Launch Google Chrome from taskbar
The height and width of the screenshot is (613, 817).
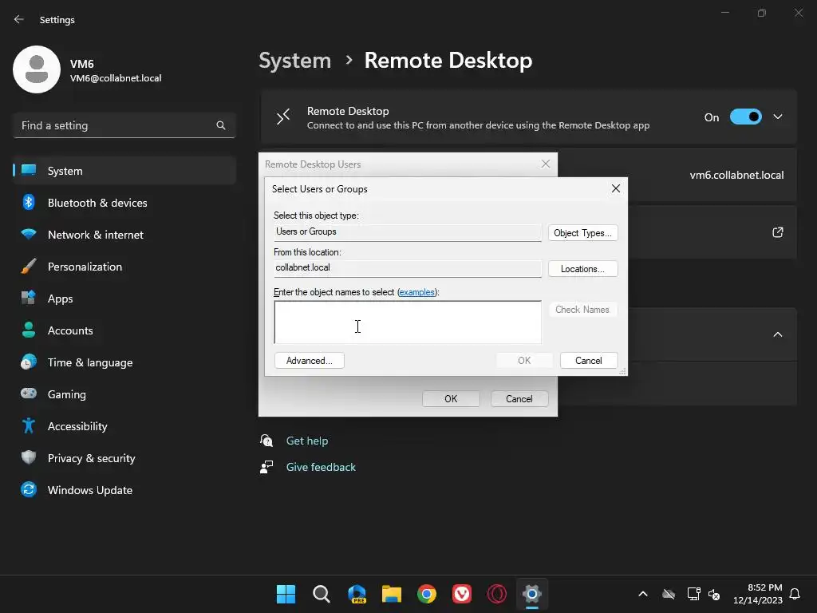[427, 594]
